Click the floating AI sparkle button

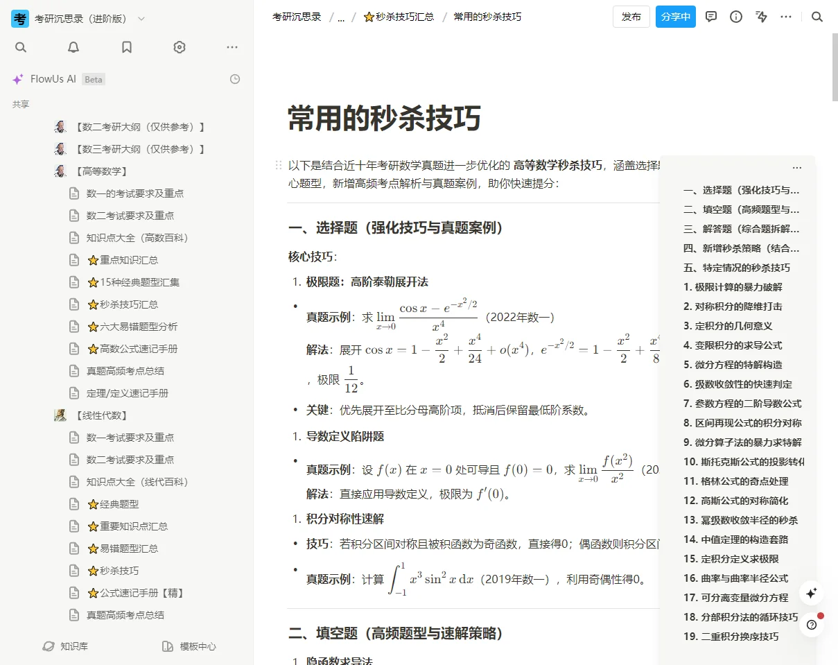[x=812, y=593]
